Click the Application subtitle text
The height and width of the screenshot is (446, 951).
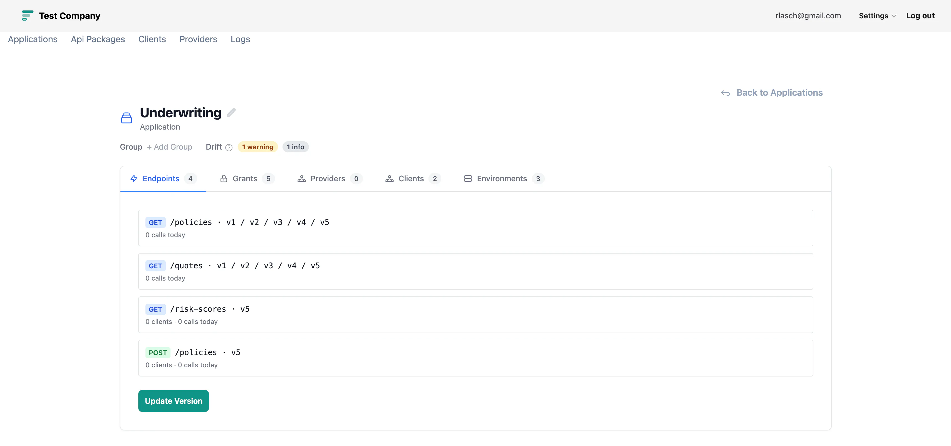coord(160,127)
